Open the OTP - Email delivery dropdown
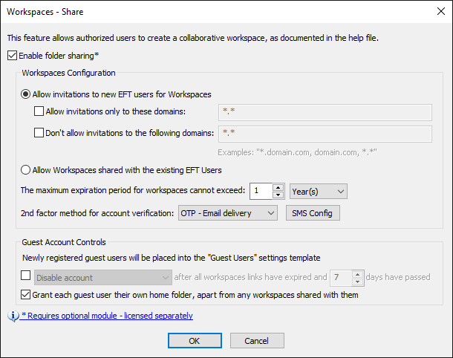Image resolution: width=453 pixels, height=358 pixels. click(x=227, y=213)
